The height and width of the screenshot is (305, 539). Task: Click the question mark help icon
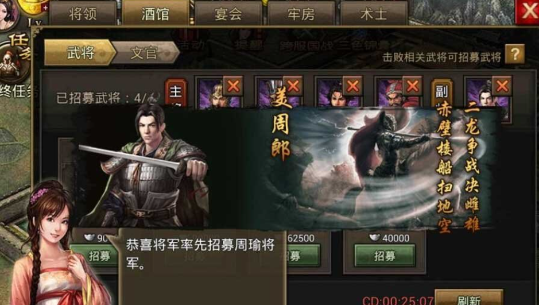(x=514, y=55)
